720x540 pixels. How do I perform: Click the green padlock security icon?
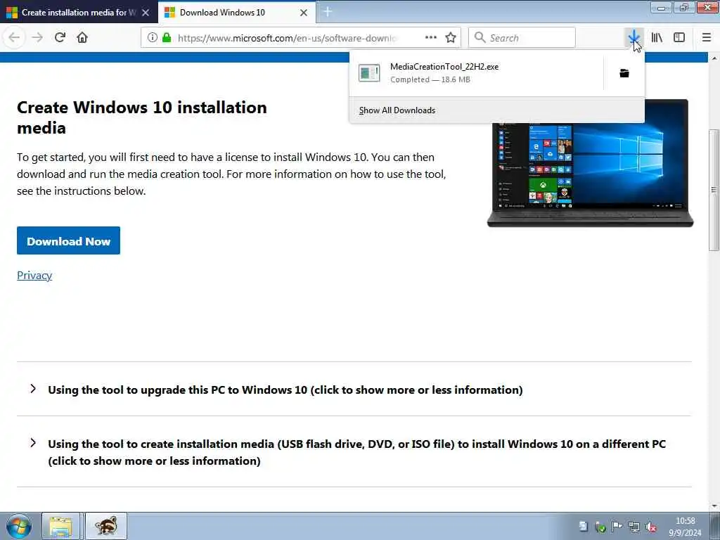coord(167,38)
